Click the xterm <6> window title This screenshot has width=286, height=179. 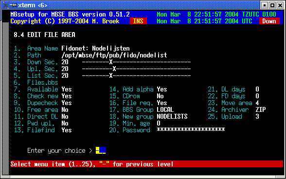coord(33,5)
